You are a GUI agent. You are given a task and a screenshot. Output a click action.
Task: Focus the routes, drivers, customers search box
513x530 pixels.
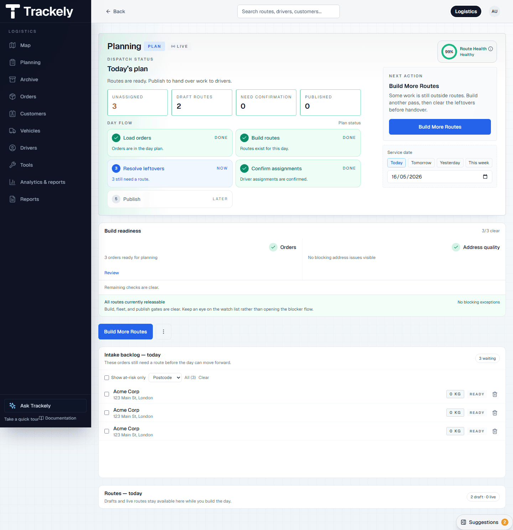click(x=289, y=11)
